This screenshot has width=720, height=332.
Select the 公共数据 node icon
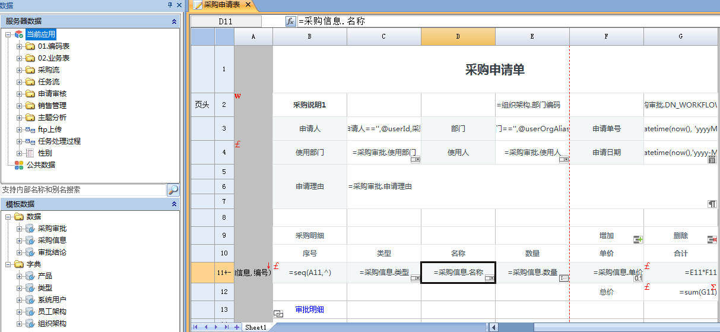point(19,165)
